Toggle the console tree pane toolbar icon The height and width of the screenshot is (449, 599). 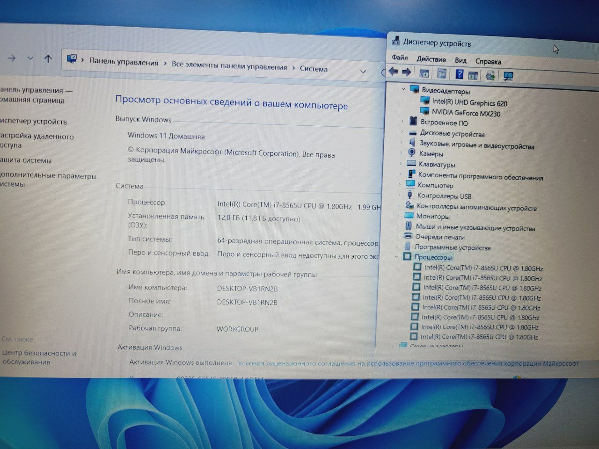pyautogui.click(x=424, y=73)
